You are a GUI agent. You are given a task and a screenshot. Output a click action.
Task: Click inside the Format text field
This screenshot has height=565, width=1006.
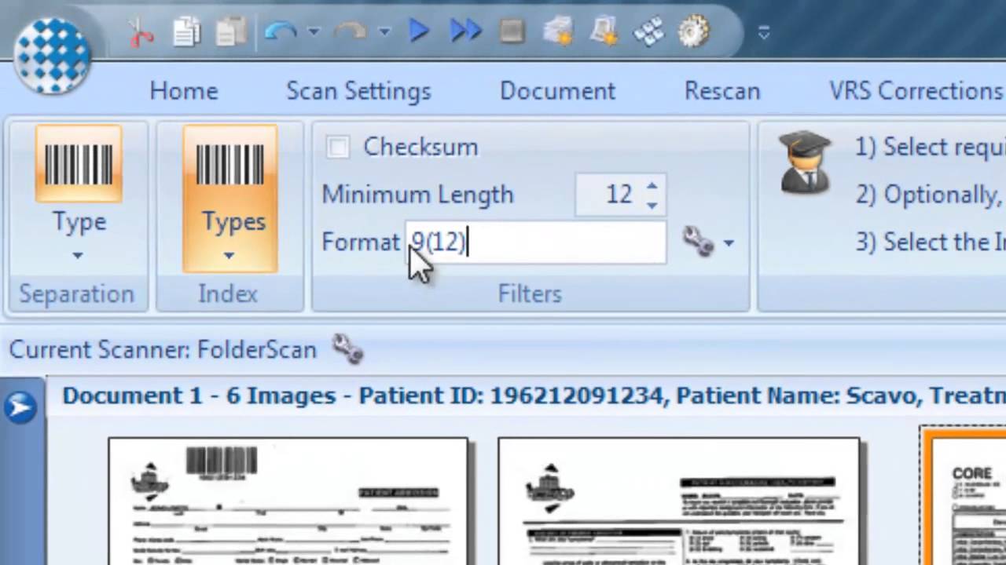(x=536, y=242)
